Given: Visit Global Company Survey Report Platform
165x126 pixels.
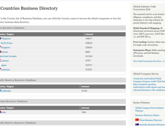Looking at the screenshot, I should tap(149, 109).
